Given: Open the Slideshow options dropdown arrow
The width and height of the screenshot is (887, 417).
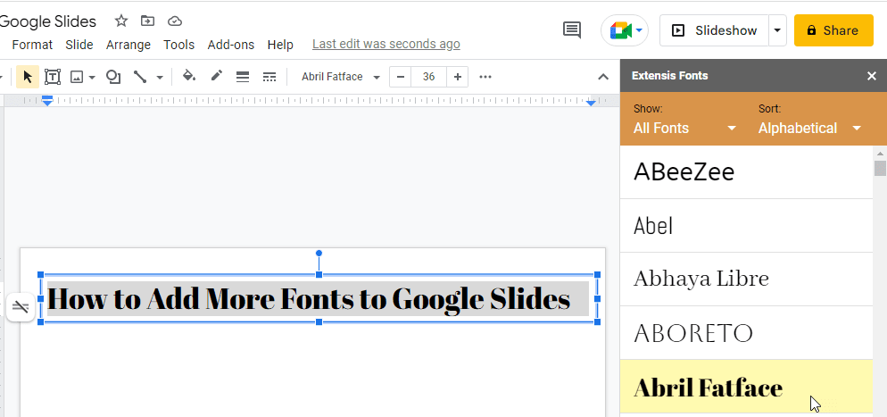Looking at the screenshot, I should click(x=778, y=30).
